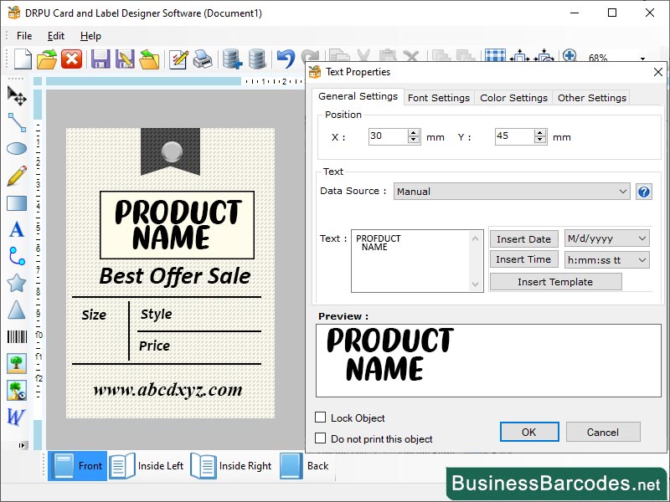The width and height of the screenshot is (670, 502).
Task: Click OK to apply text properties
Action: click(528, 432)
